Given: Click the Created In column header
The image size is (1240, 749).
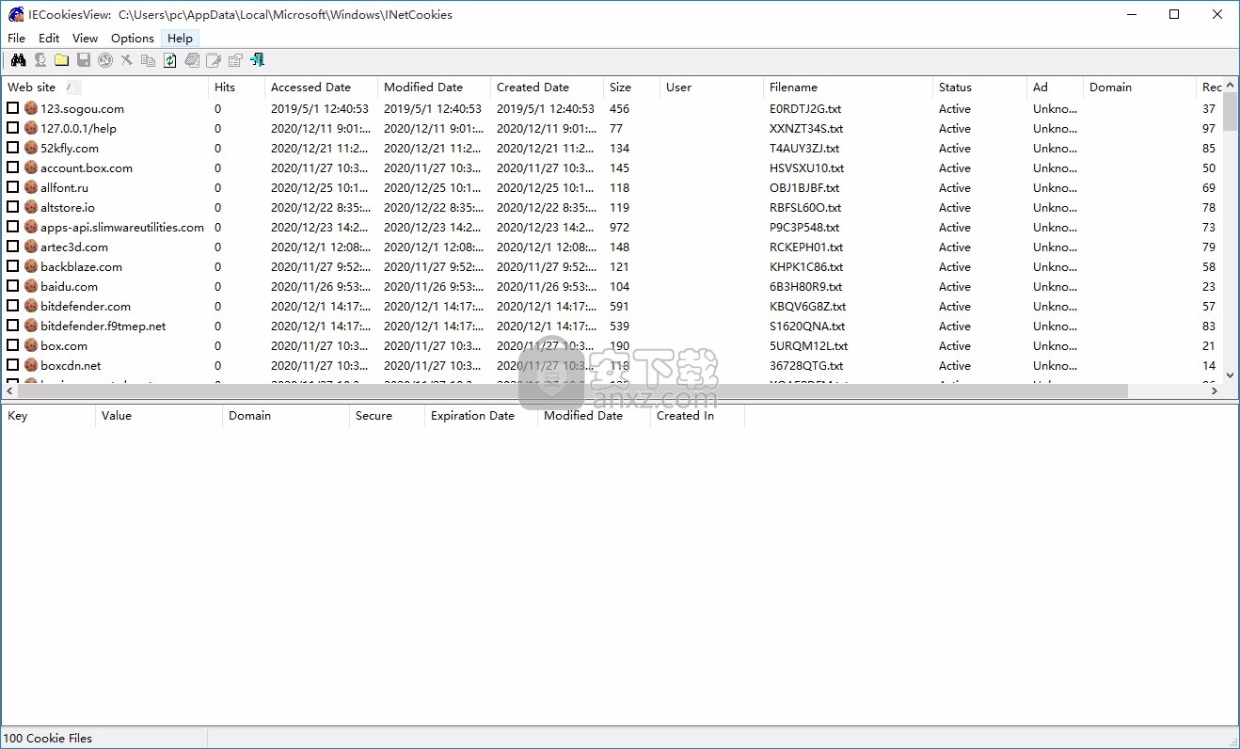Looking at the screenshot, I should [697, 415].
